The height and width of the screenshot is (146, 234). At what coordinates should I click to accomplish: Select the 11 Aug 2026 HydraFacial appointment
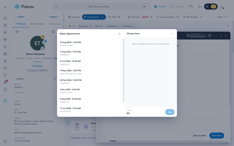pos(90,53)
